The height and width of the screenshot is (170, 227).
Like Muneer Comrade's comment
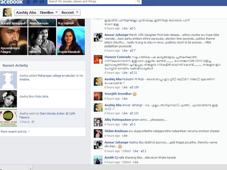tap(125, 73)
